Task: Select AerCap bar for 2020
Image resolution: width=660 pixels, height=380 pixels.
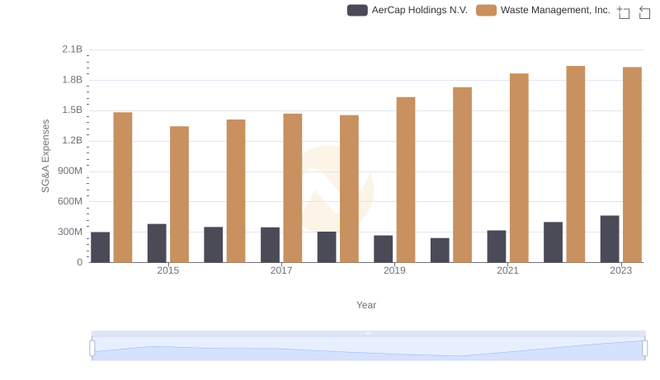Action: [x=440, y=250]
